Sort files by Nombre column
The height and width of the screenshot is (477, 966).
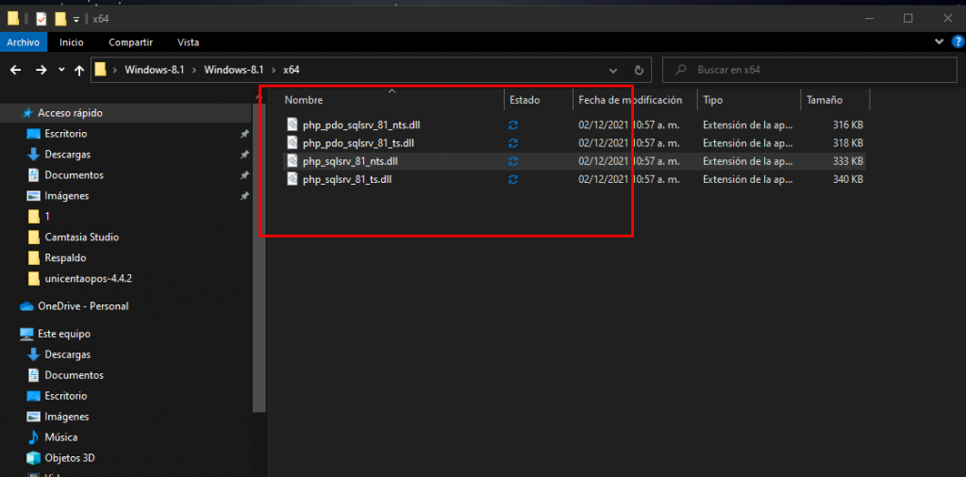304,100
